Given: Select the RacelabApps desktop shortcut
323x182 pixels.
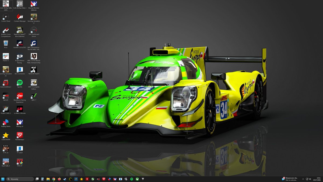Looking at the screenshot, I should (20, 137).
